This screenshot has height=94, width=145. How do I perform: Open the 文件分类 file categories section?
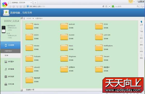9,84
